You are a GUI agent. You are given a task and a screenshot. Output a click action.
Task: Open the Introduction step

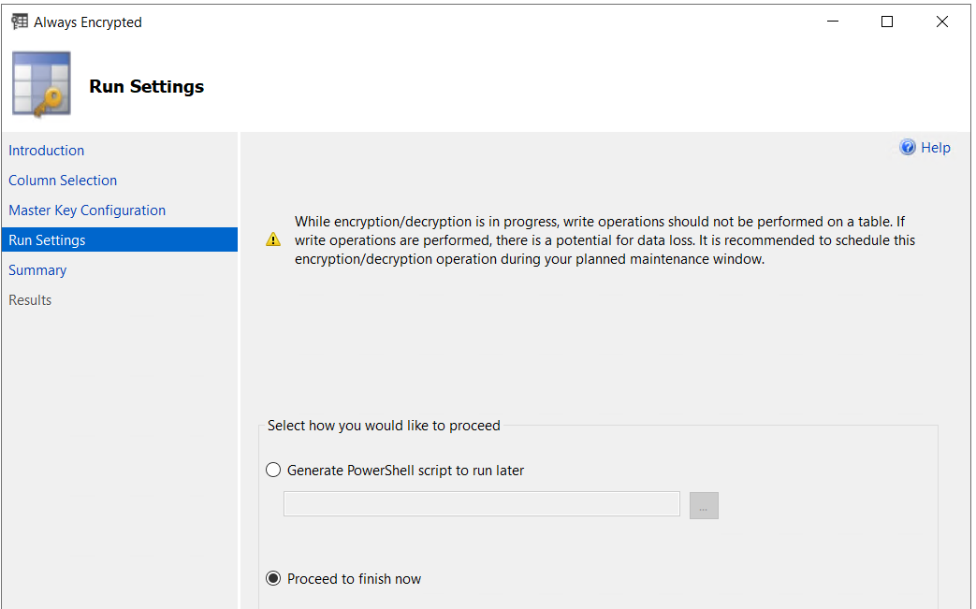pyautogui.click(x=46, y=151)
